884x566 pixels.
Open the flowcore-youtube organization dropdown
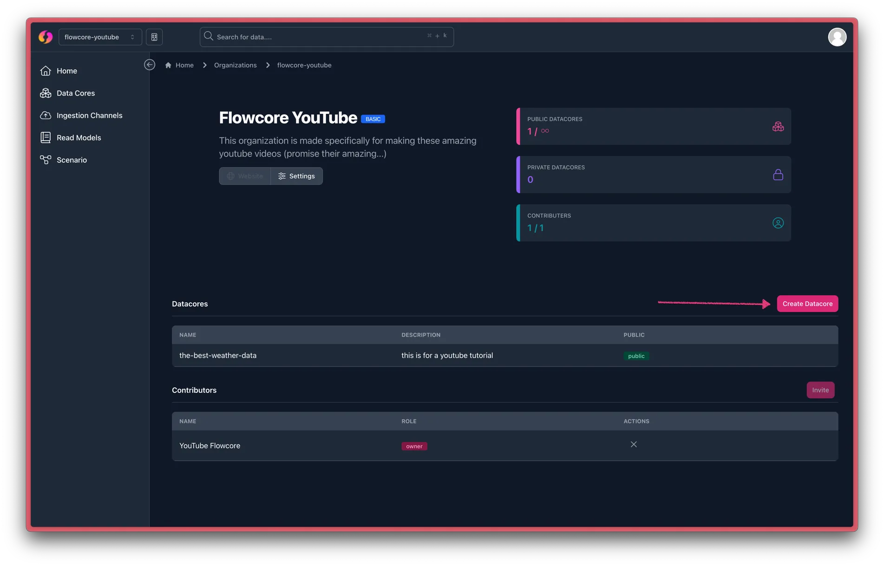pyautogui.click(x=100, y=37)
